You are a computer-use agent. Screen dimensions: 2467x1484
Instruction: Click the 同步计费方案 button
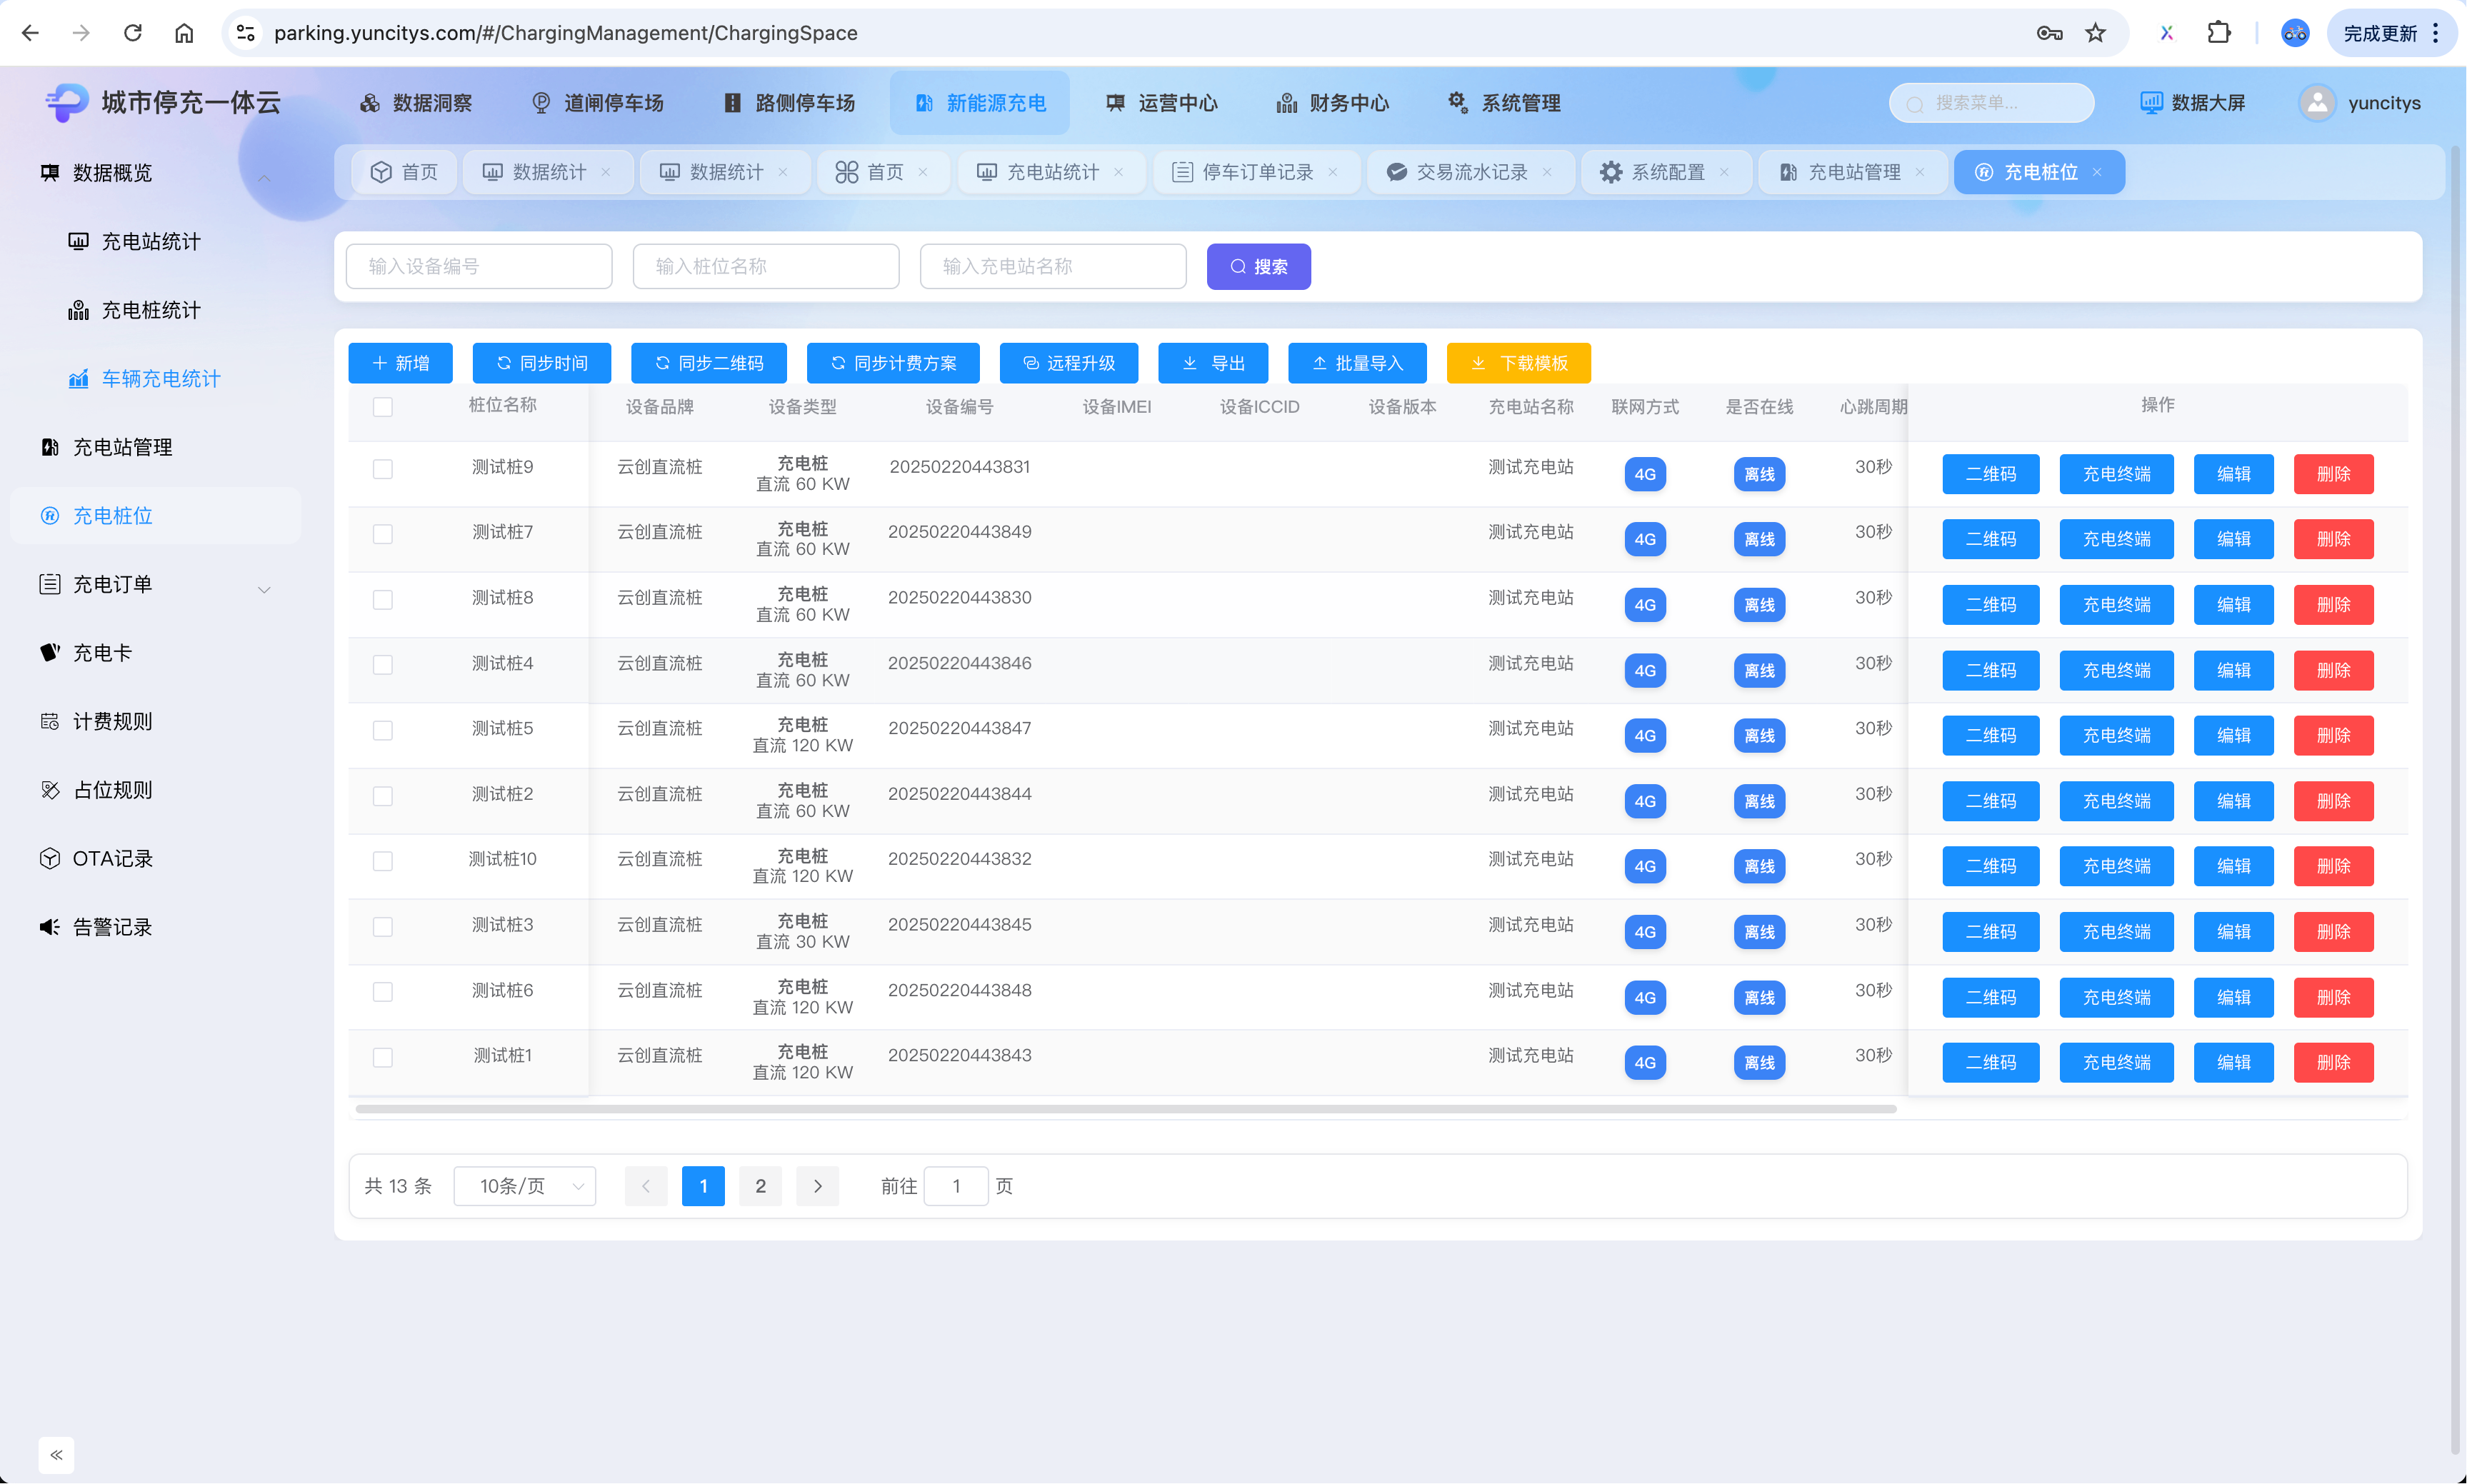point(893,363)
